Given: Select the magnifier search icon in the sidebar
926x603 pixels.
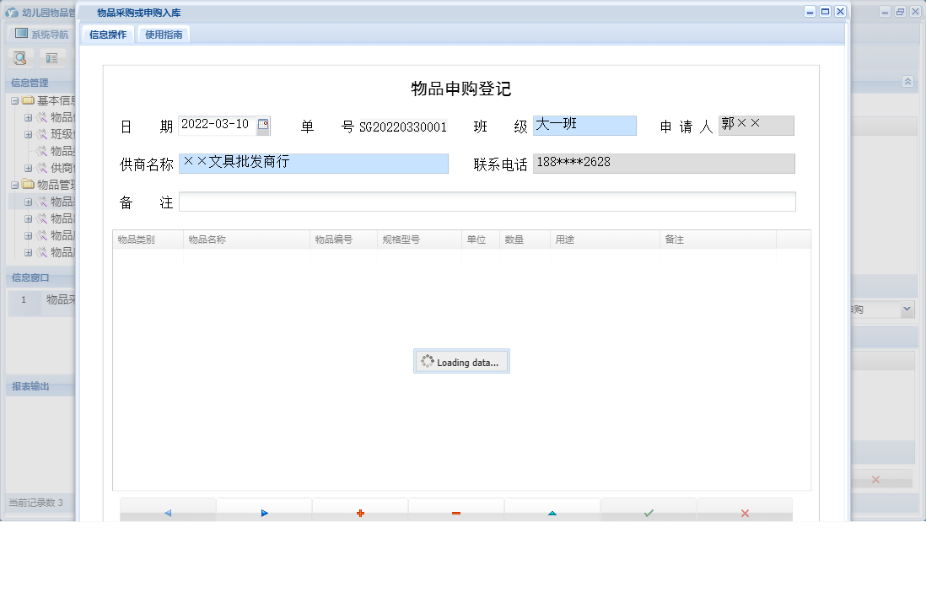Looking at the screenshot, I should click(x=19, y=57).
